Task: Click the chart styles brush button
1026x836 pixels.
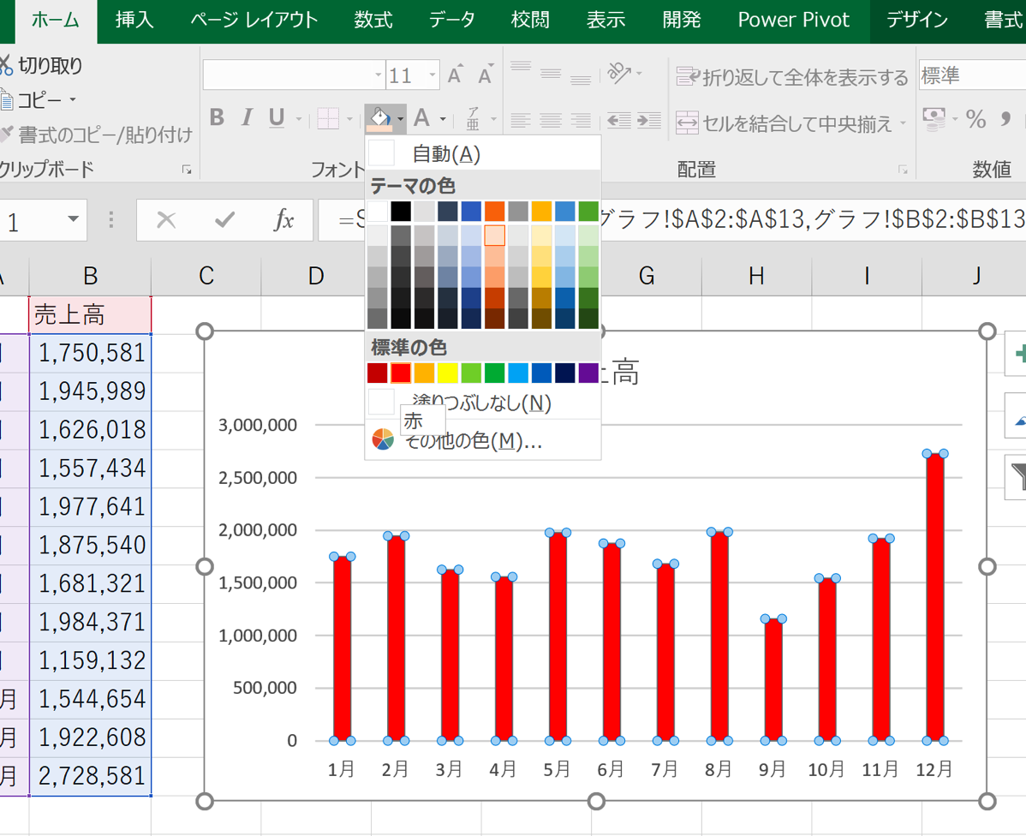Action: 1017,415
